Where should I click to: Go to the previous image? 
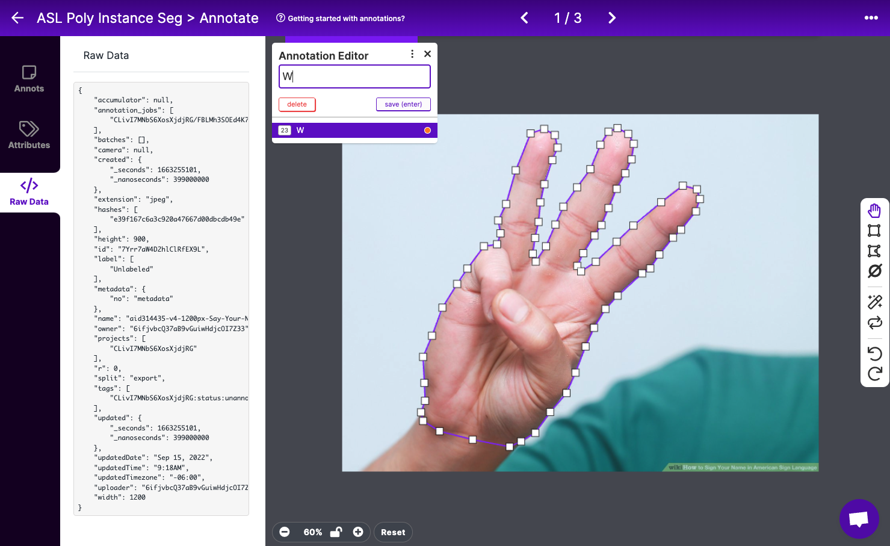(x=525, y=18)
